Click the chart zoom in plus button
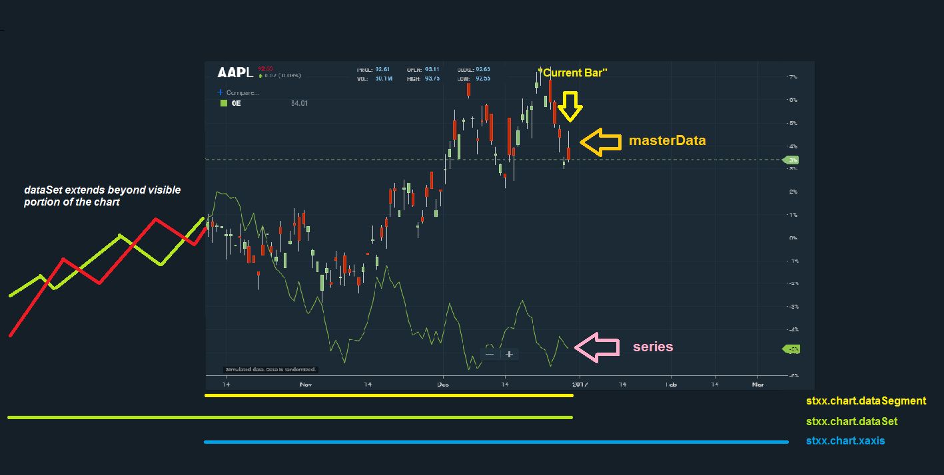The width and height of the screenshot is (944, 475). [x=510, y=354]
